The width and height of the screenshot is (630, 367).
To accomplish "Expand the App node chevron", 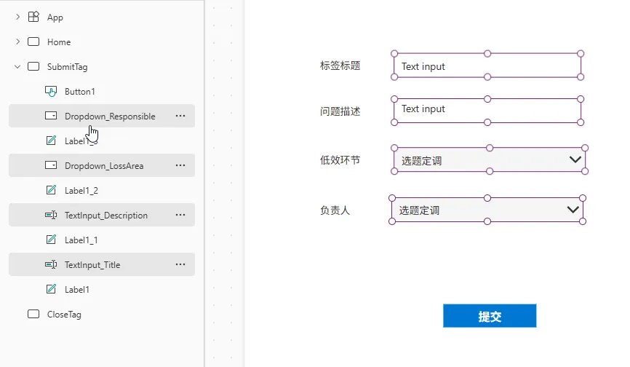I will tap(17, 17).
